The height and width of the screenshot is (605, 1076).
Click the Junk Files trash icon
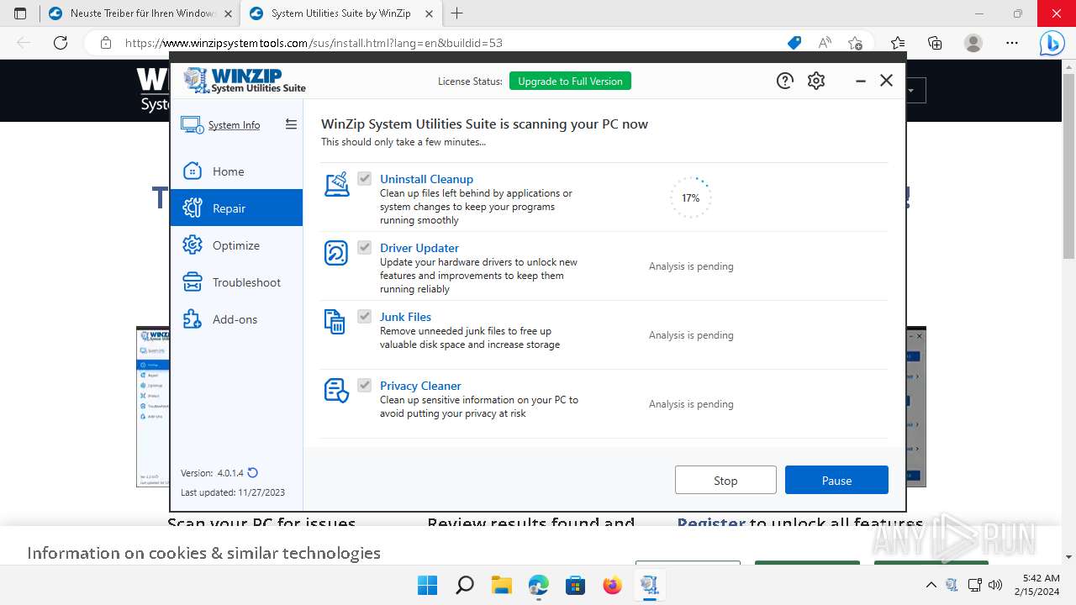click(335, 322)
